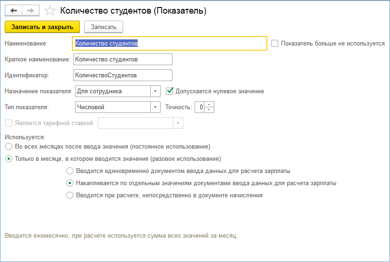This screenshot has height=262, width=390.
Task: Click the Записать button
Action: pos(103,27)
